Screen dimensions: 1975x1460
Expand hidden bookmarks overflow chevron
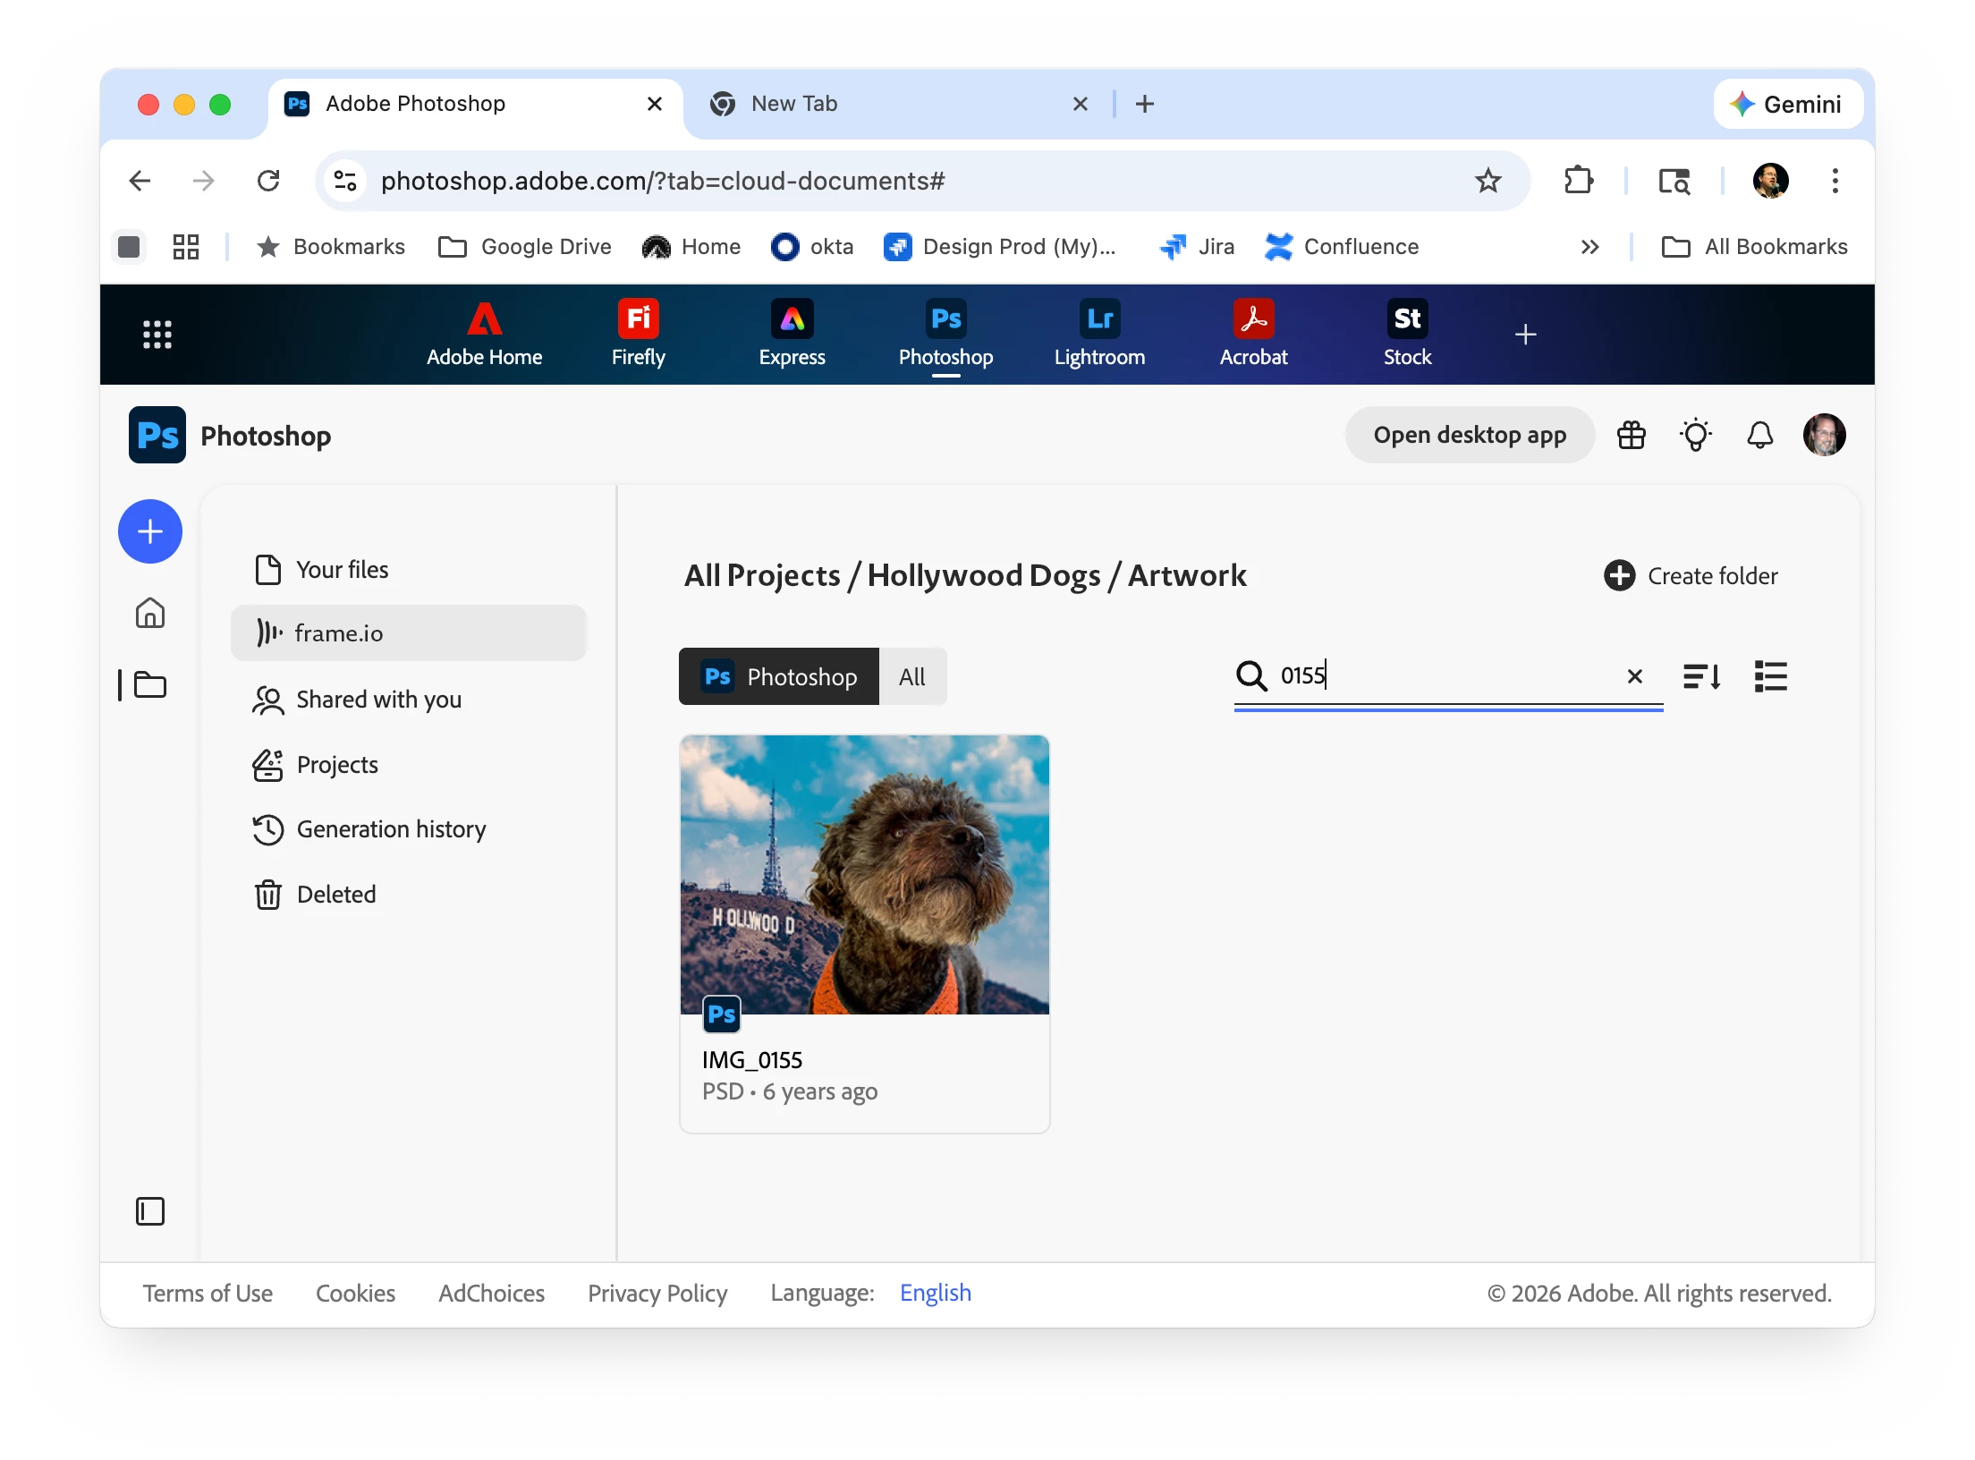coord(1589,247)
